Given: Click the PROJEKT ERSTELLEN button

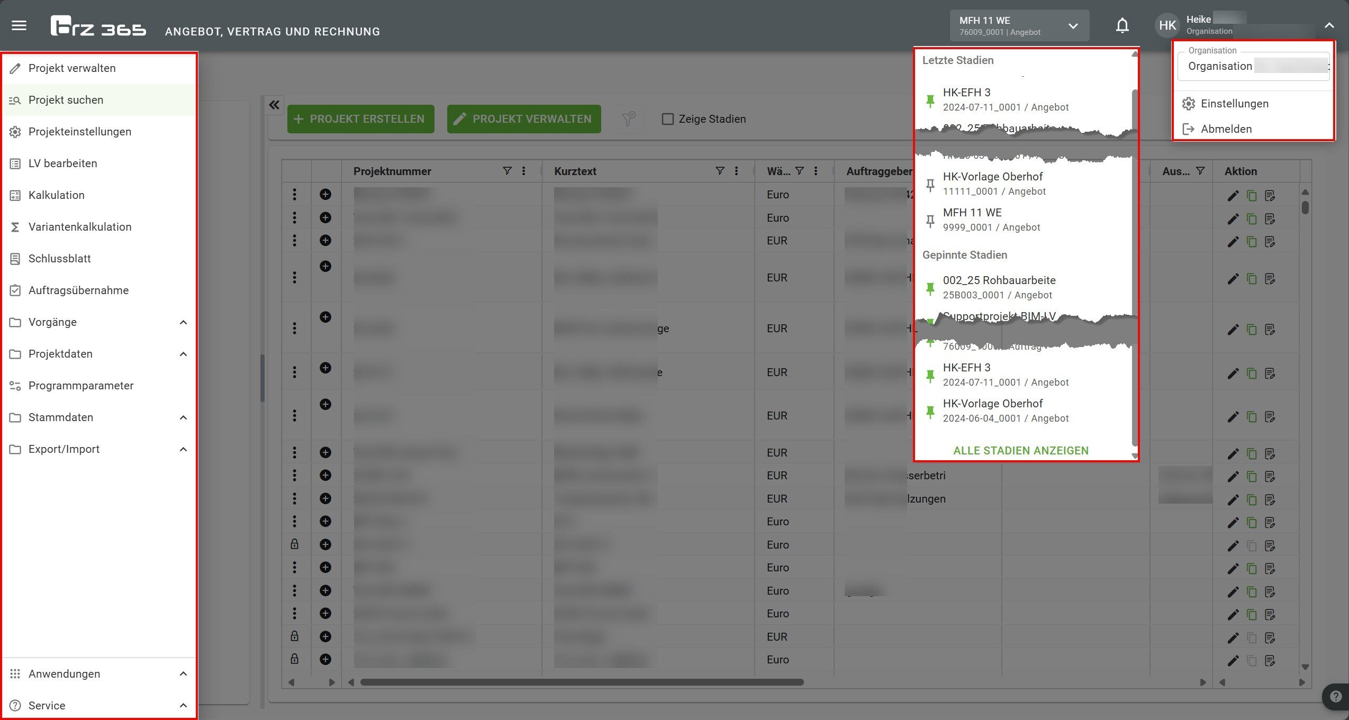Looking at the screenshot, I should pos(360,119).
